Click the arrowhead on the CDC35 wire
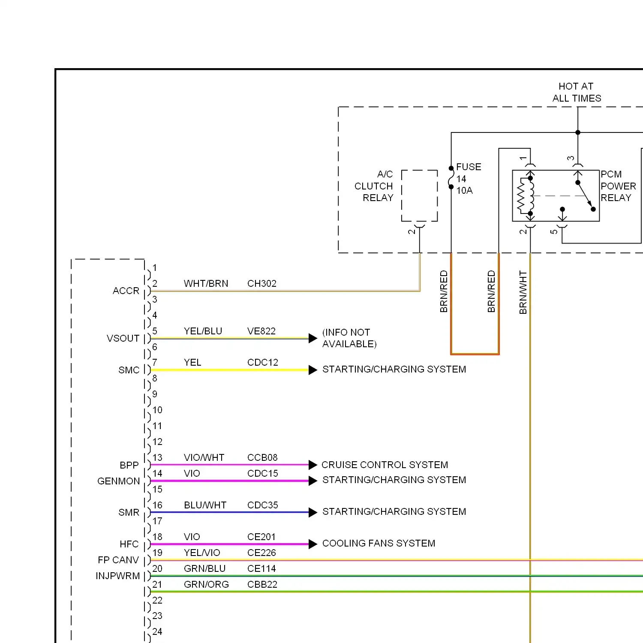Image resolution: width=643 pixels, height=643 pixels. tap(313, 512)
